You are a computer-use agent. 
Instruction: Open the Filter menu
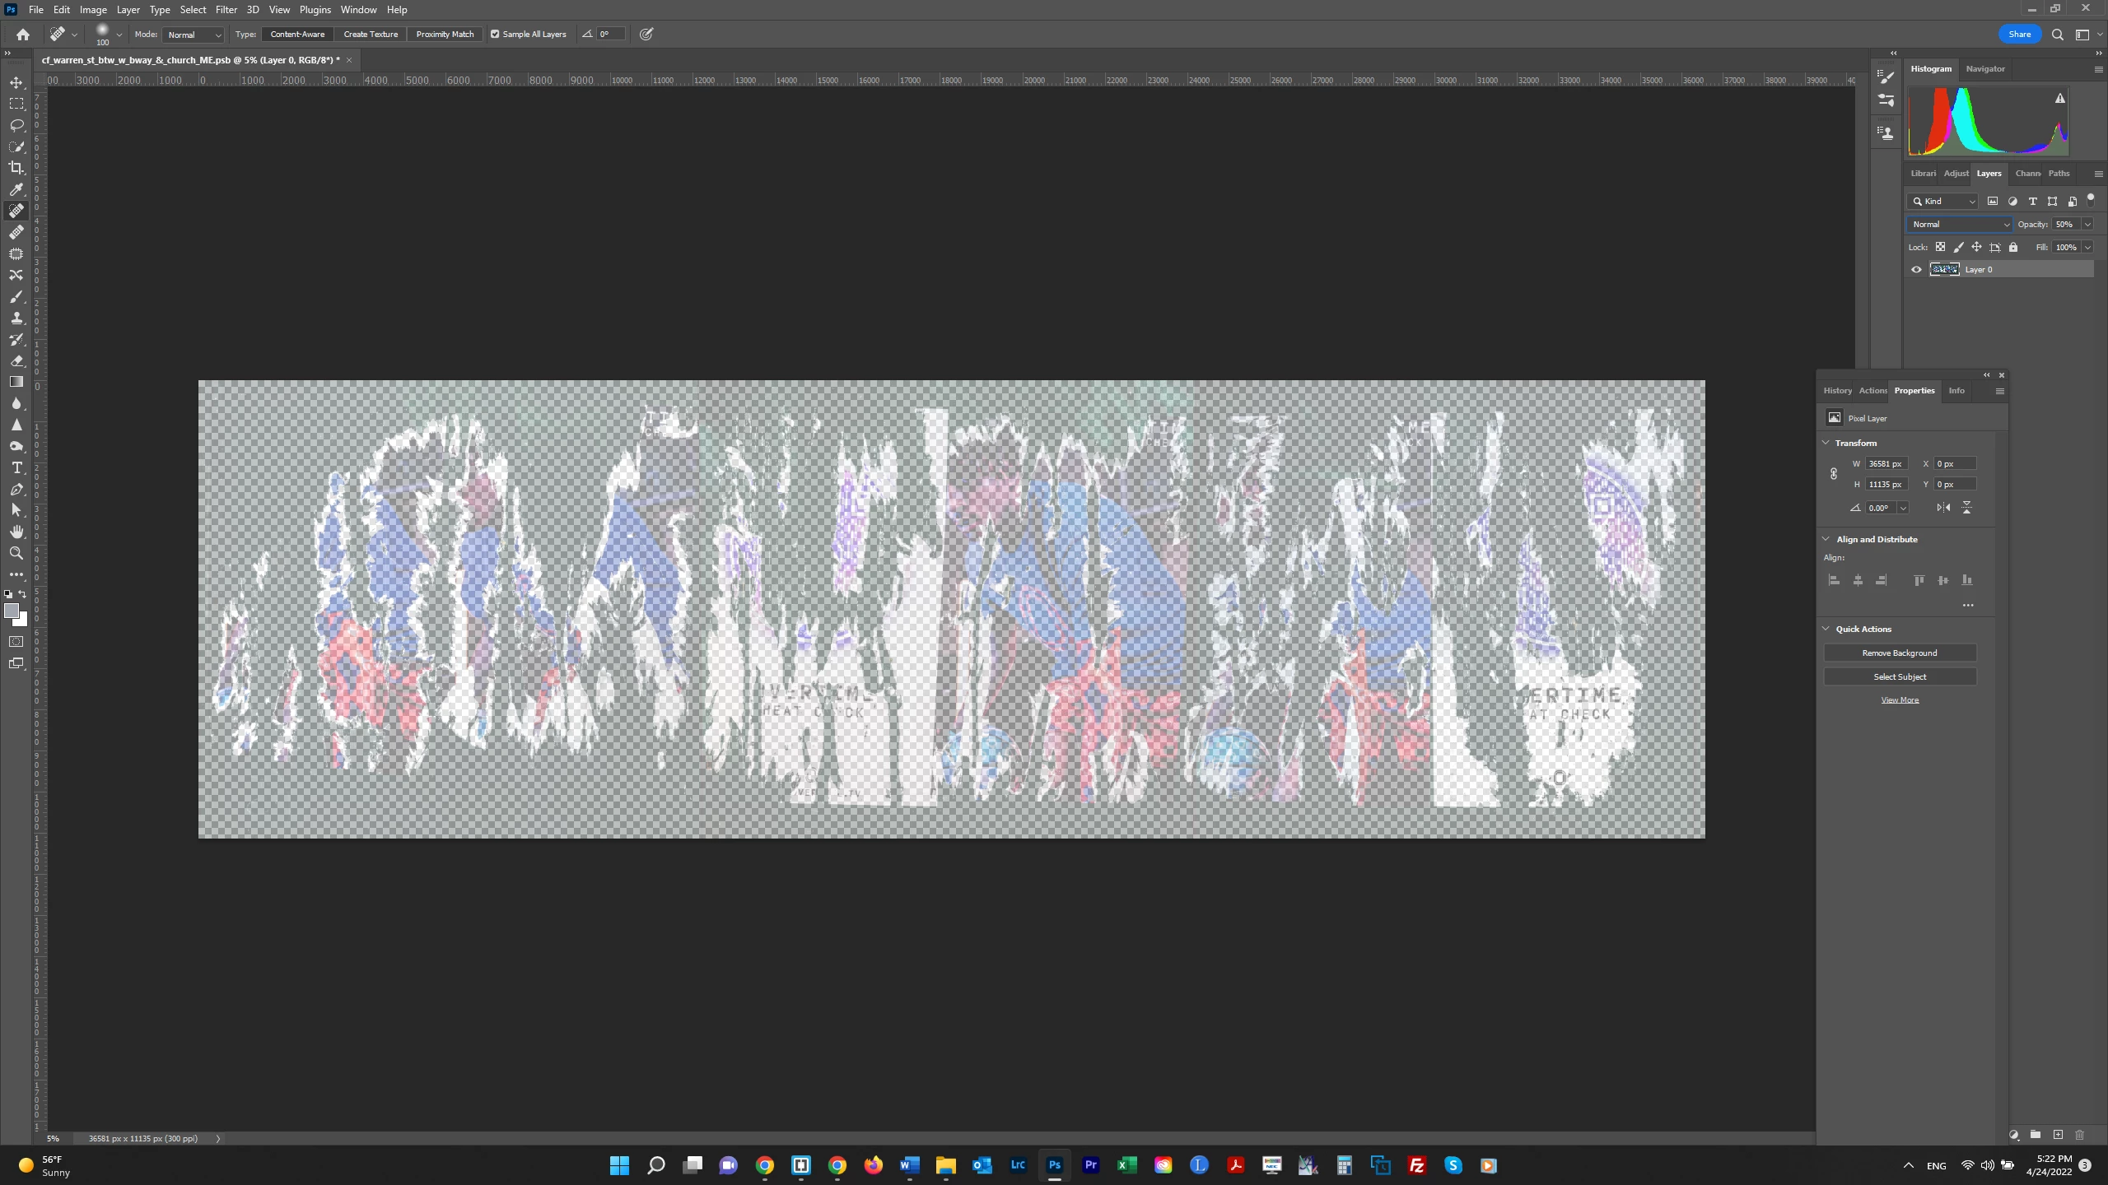point(226,10)
